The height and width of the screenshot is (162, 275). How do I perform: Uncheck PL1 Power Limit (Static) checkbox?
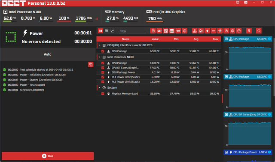pyautogui.click(x=103, y=77)
